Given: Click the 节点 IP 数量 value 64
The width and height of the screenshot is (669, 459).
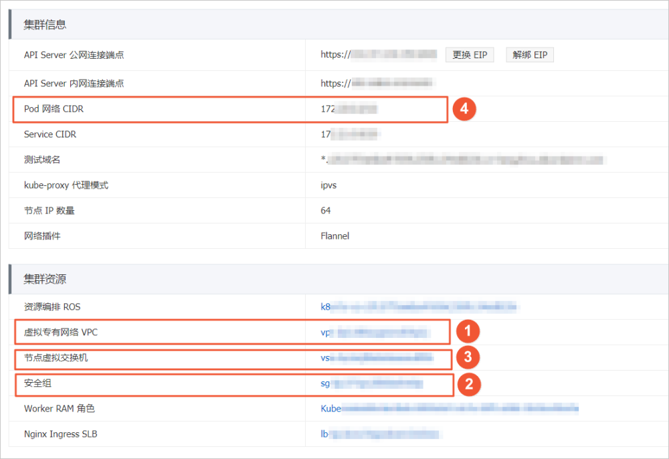Looking at the screenshot, I should 326,210.
